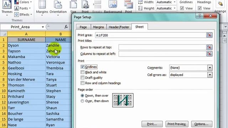This screenshot has height=128, width=228.
Task: Open theme Effects dropdown
Action: coord(23,15)
